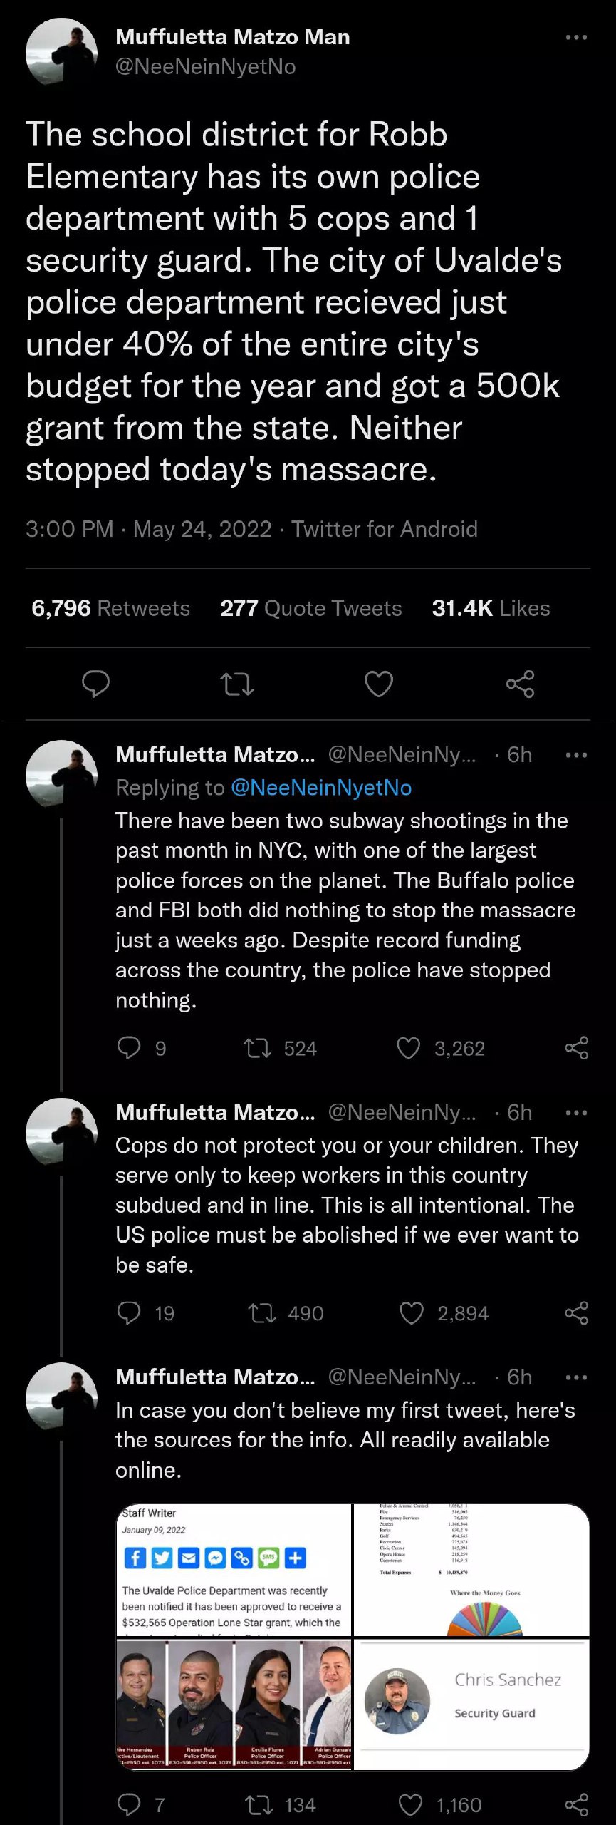Retweet the 'Cops do not protect' tweet
The width and height of the screenshot is (616, 1825).
point(261,1313)
